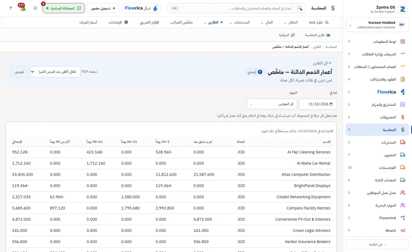Viewport: 412px width, 252px height.
Task: Select المحاسبة dollar icon in sidebar
Action: tap(403, 130)
